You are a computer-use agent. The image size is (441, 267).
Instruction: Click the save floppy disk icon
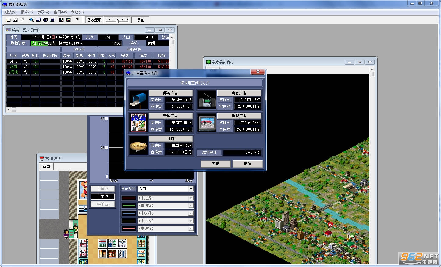(x=16, y=20)
